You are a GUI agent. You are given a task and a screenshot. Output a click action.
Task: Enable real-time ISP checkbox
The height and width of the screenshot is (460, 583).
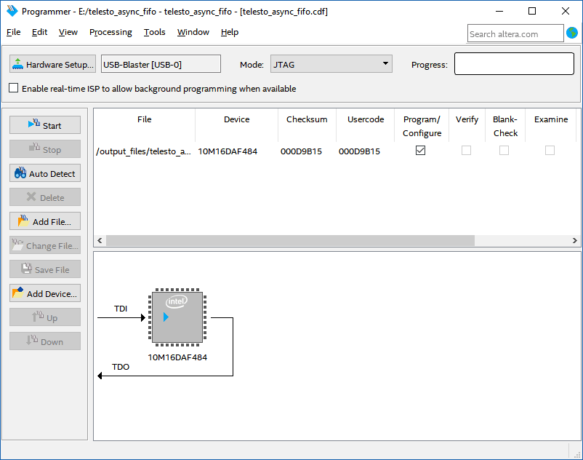14,89
